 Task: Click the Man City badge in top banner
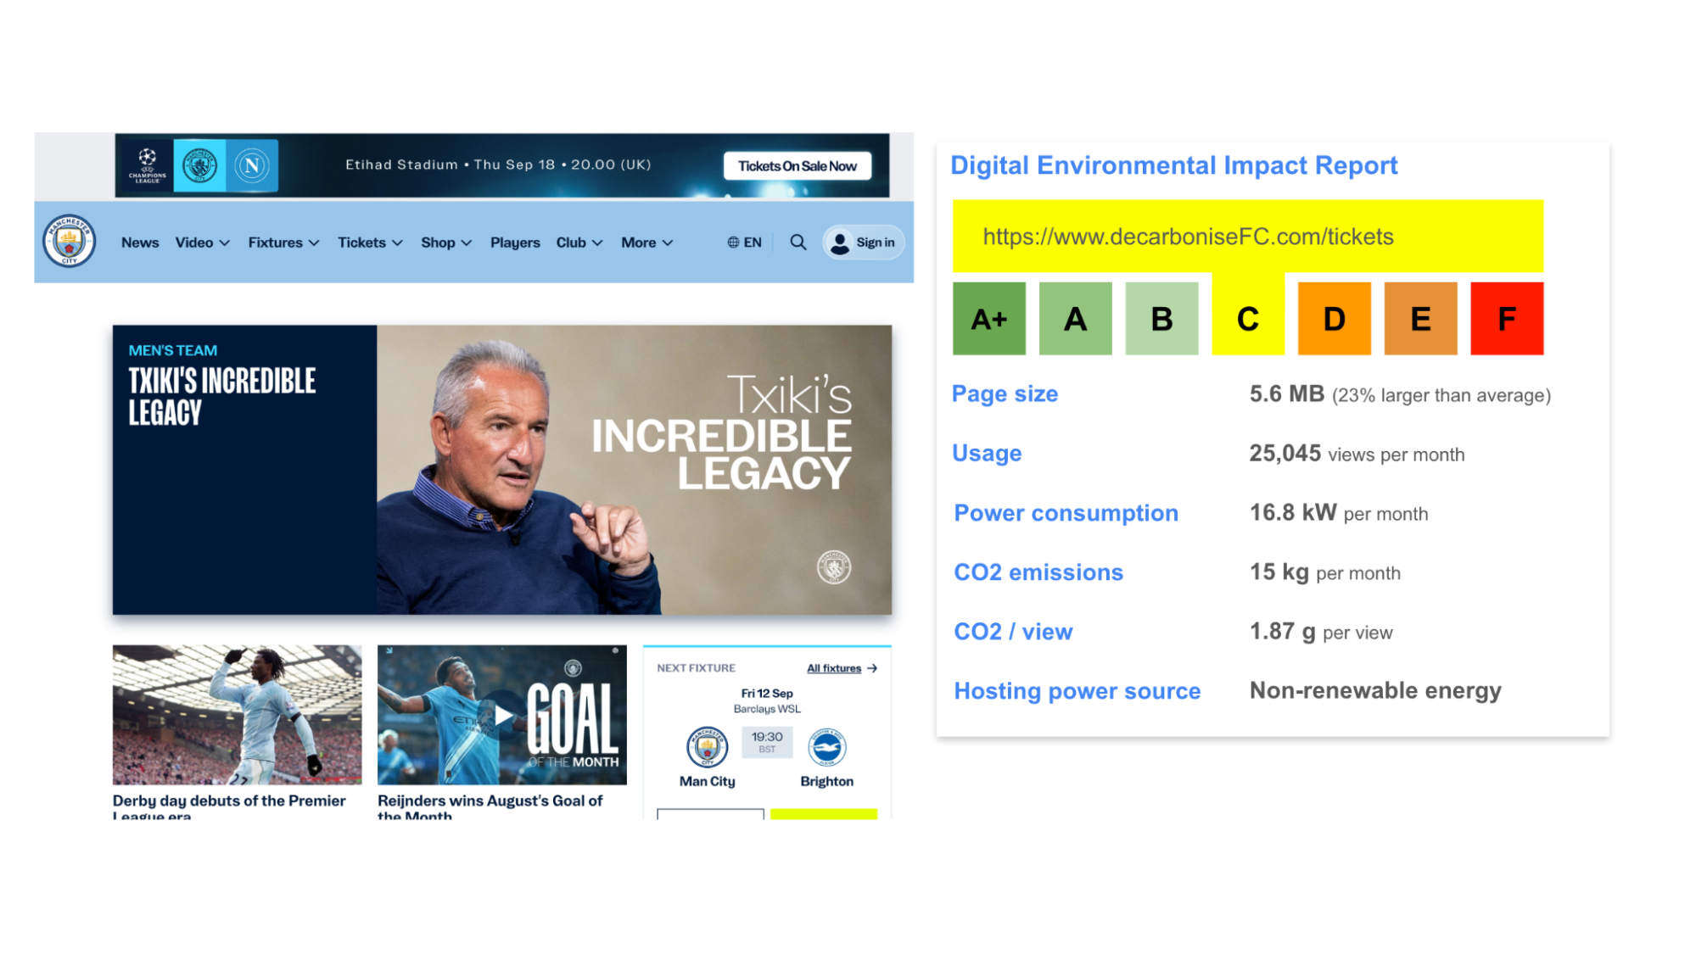pyautogui.click(x=200, y=165)
